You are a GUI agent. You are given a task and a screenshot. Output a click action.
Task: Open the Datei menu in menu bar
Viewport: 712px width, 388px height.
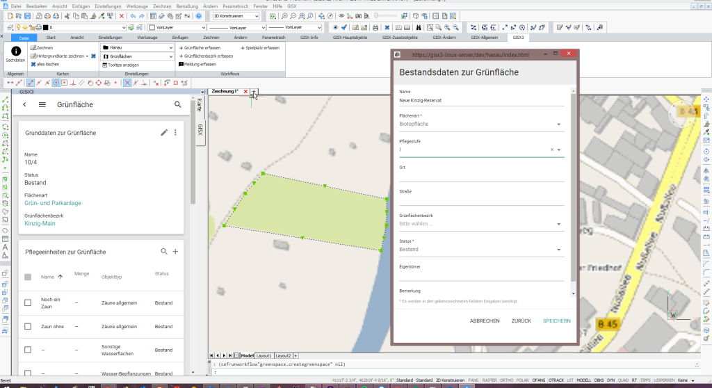point(16,6)
